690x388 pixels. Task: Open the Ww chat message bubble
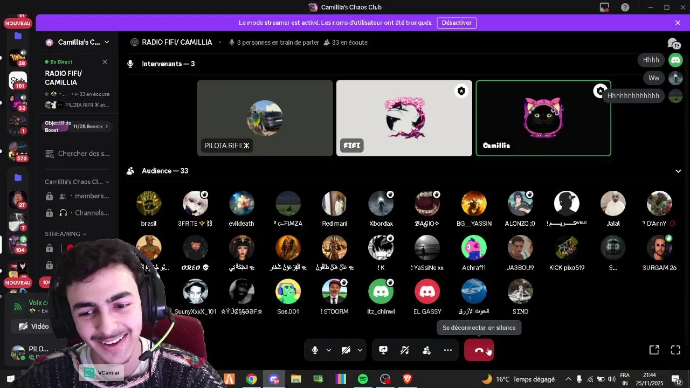click(x=654, y=78)
